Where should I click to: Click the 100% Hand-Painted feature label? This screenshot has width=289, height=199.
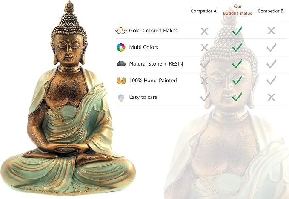coord(153,81)
